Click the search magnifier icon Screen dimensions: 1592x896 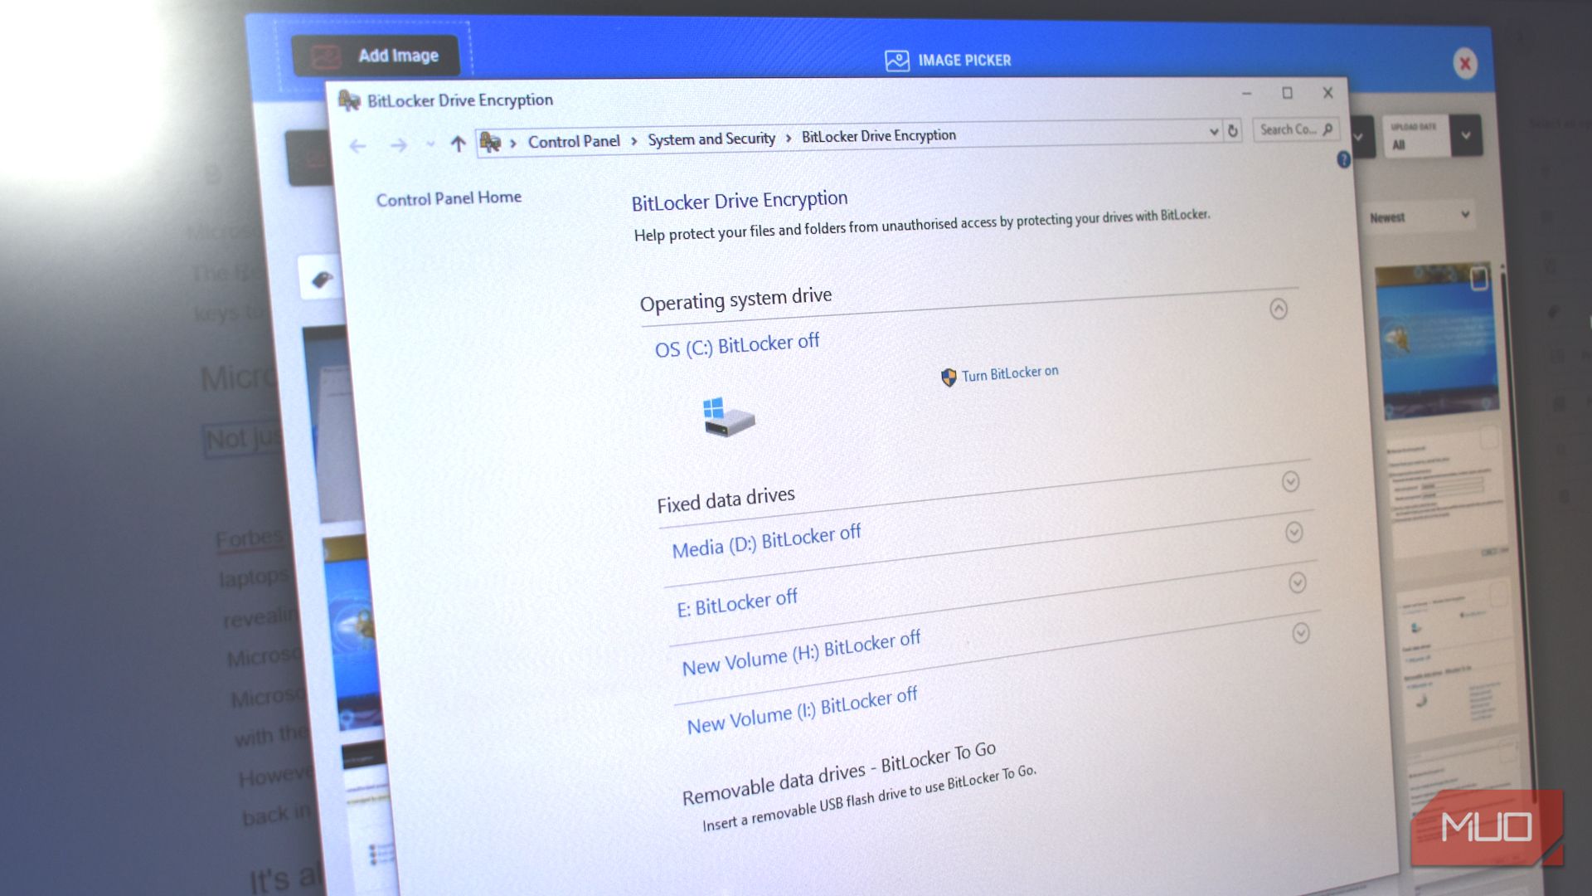pyautogui.click(x=1329, y=129)
